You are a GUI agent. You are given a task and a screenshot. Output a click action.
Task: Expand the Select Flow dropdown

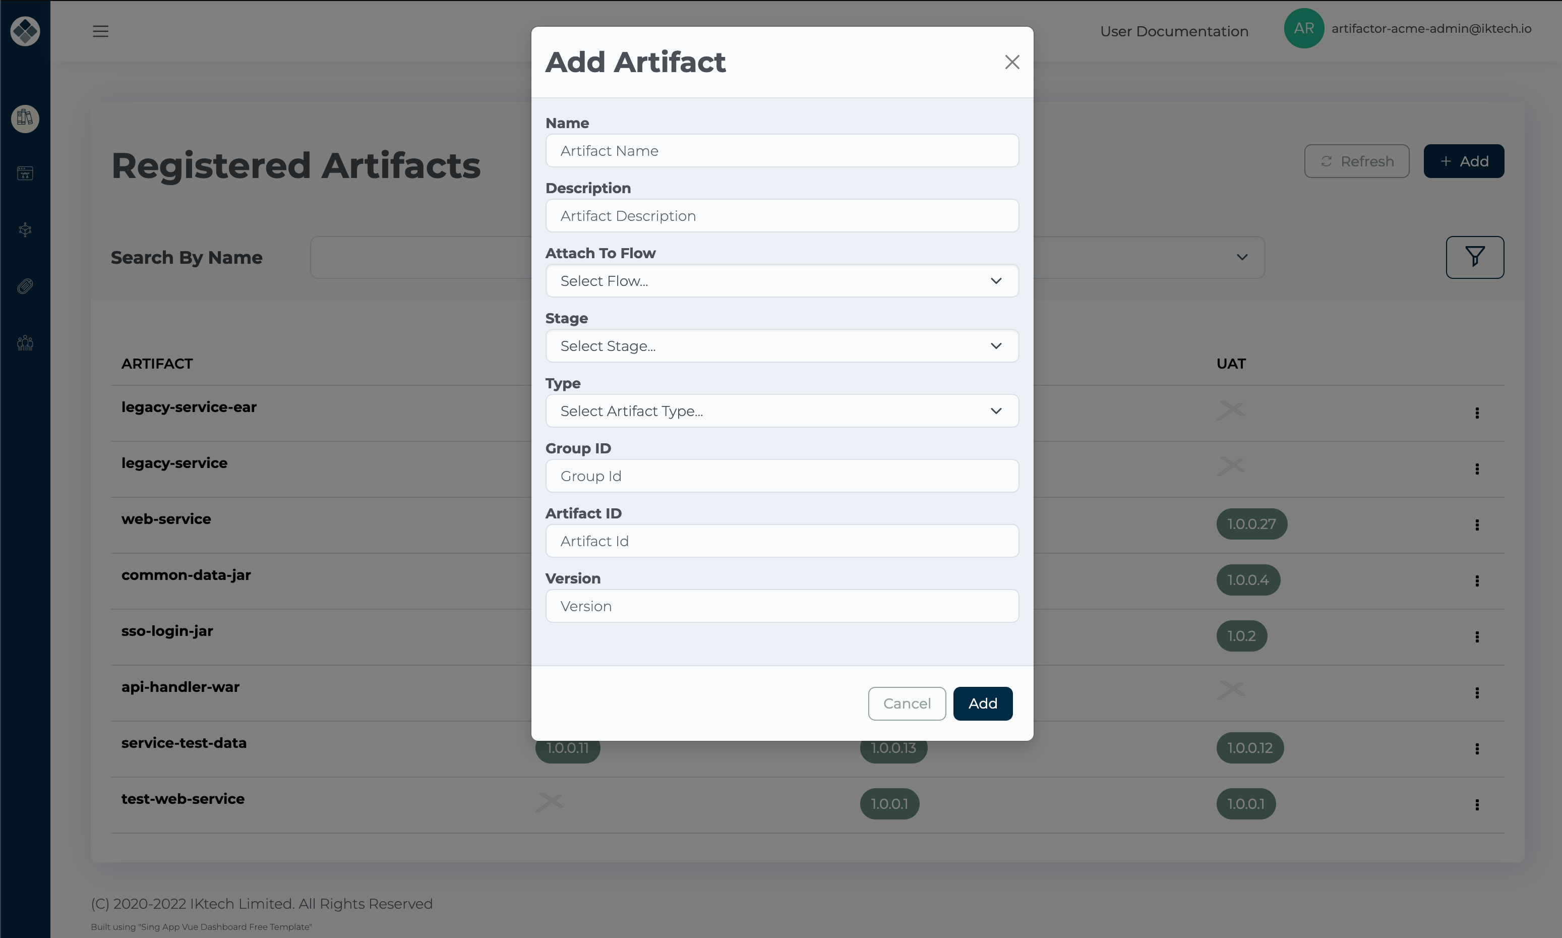pyautogui.click(x=781, y=280)
